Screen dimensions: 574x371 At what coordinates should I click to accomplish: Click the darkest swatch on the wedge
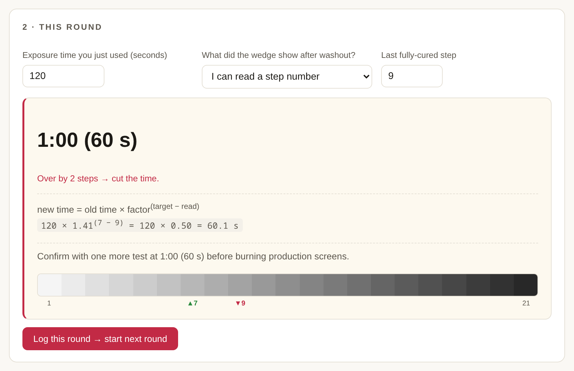tap(526, 285)
